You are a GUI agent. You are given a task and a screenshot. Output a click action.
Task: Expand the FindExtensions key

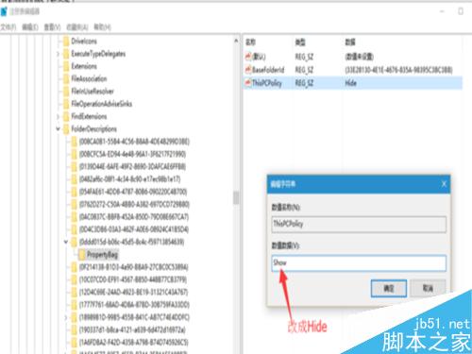pyautogui.click(x=58, y=117)
